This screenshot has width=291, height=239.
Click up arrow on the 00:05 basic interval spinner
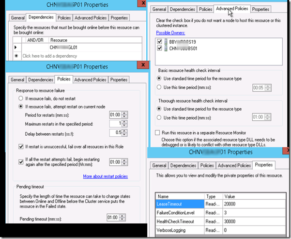268,86
